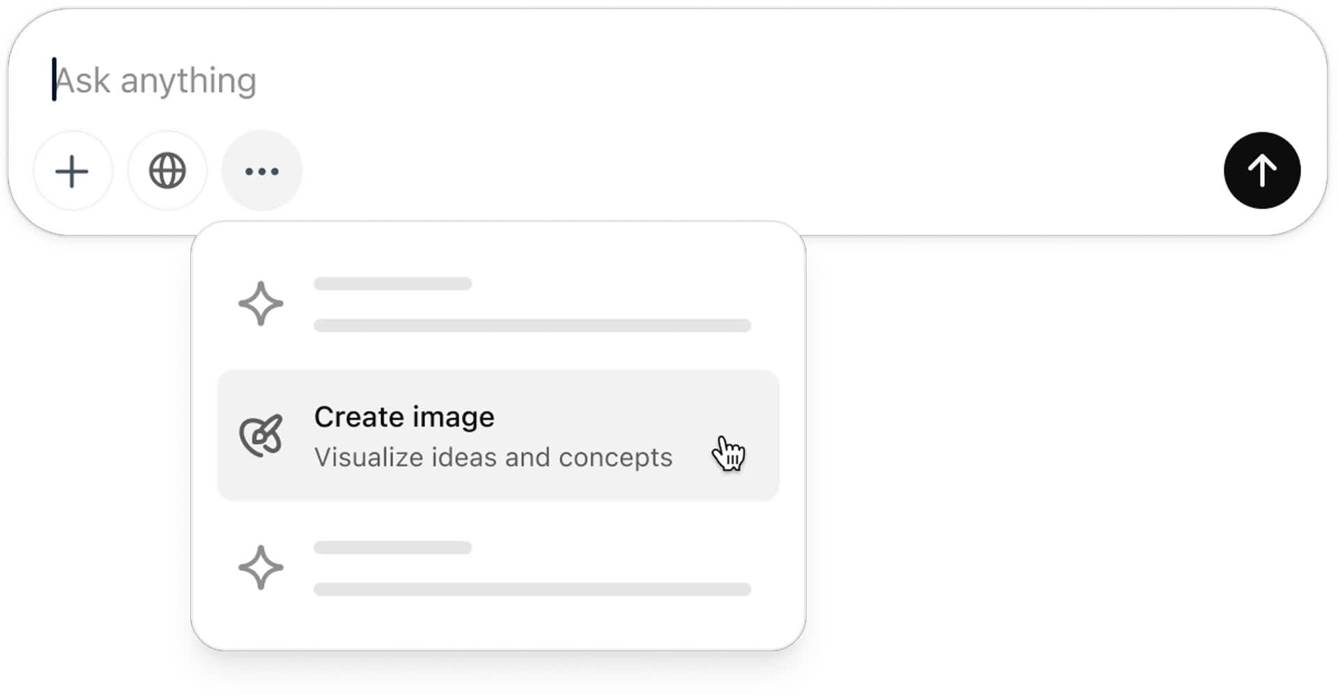Click the paintbrush Create image icon
Image resolution: width=1338 pixels, height=695 pixels.
click(261, 436)
